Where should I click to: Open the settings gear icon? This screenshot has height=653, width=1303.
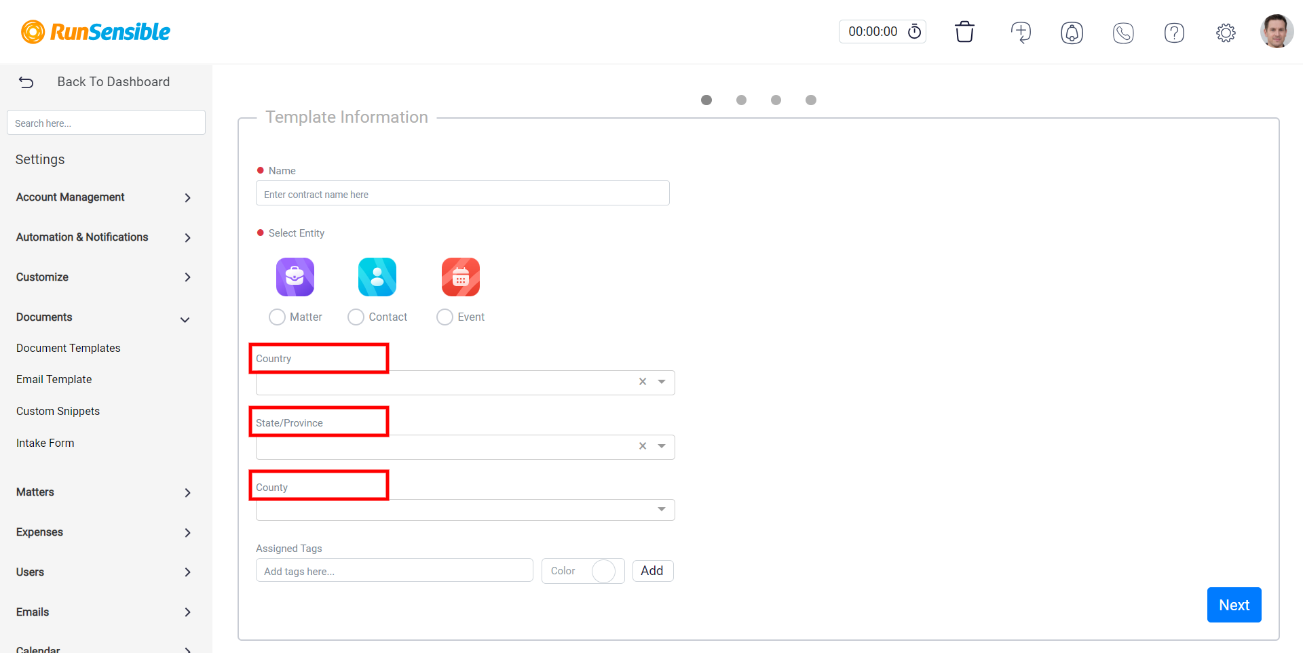1226,33
